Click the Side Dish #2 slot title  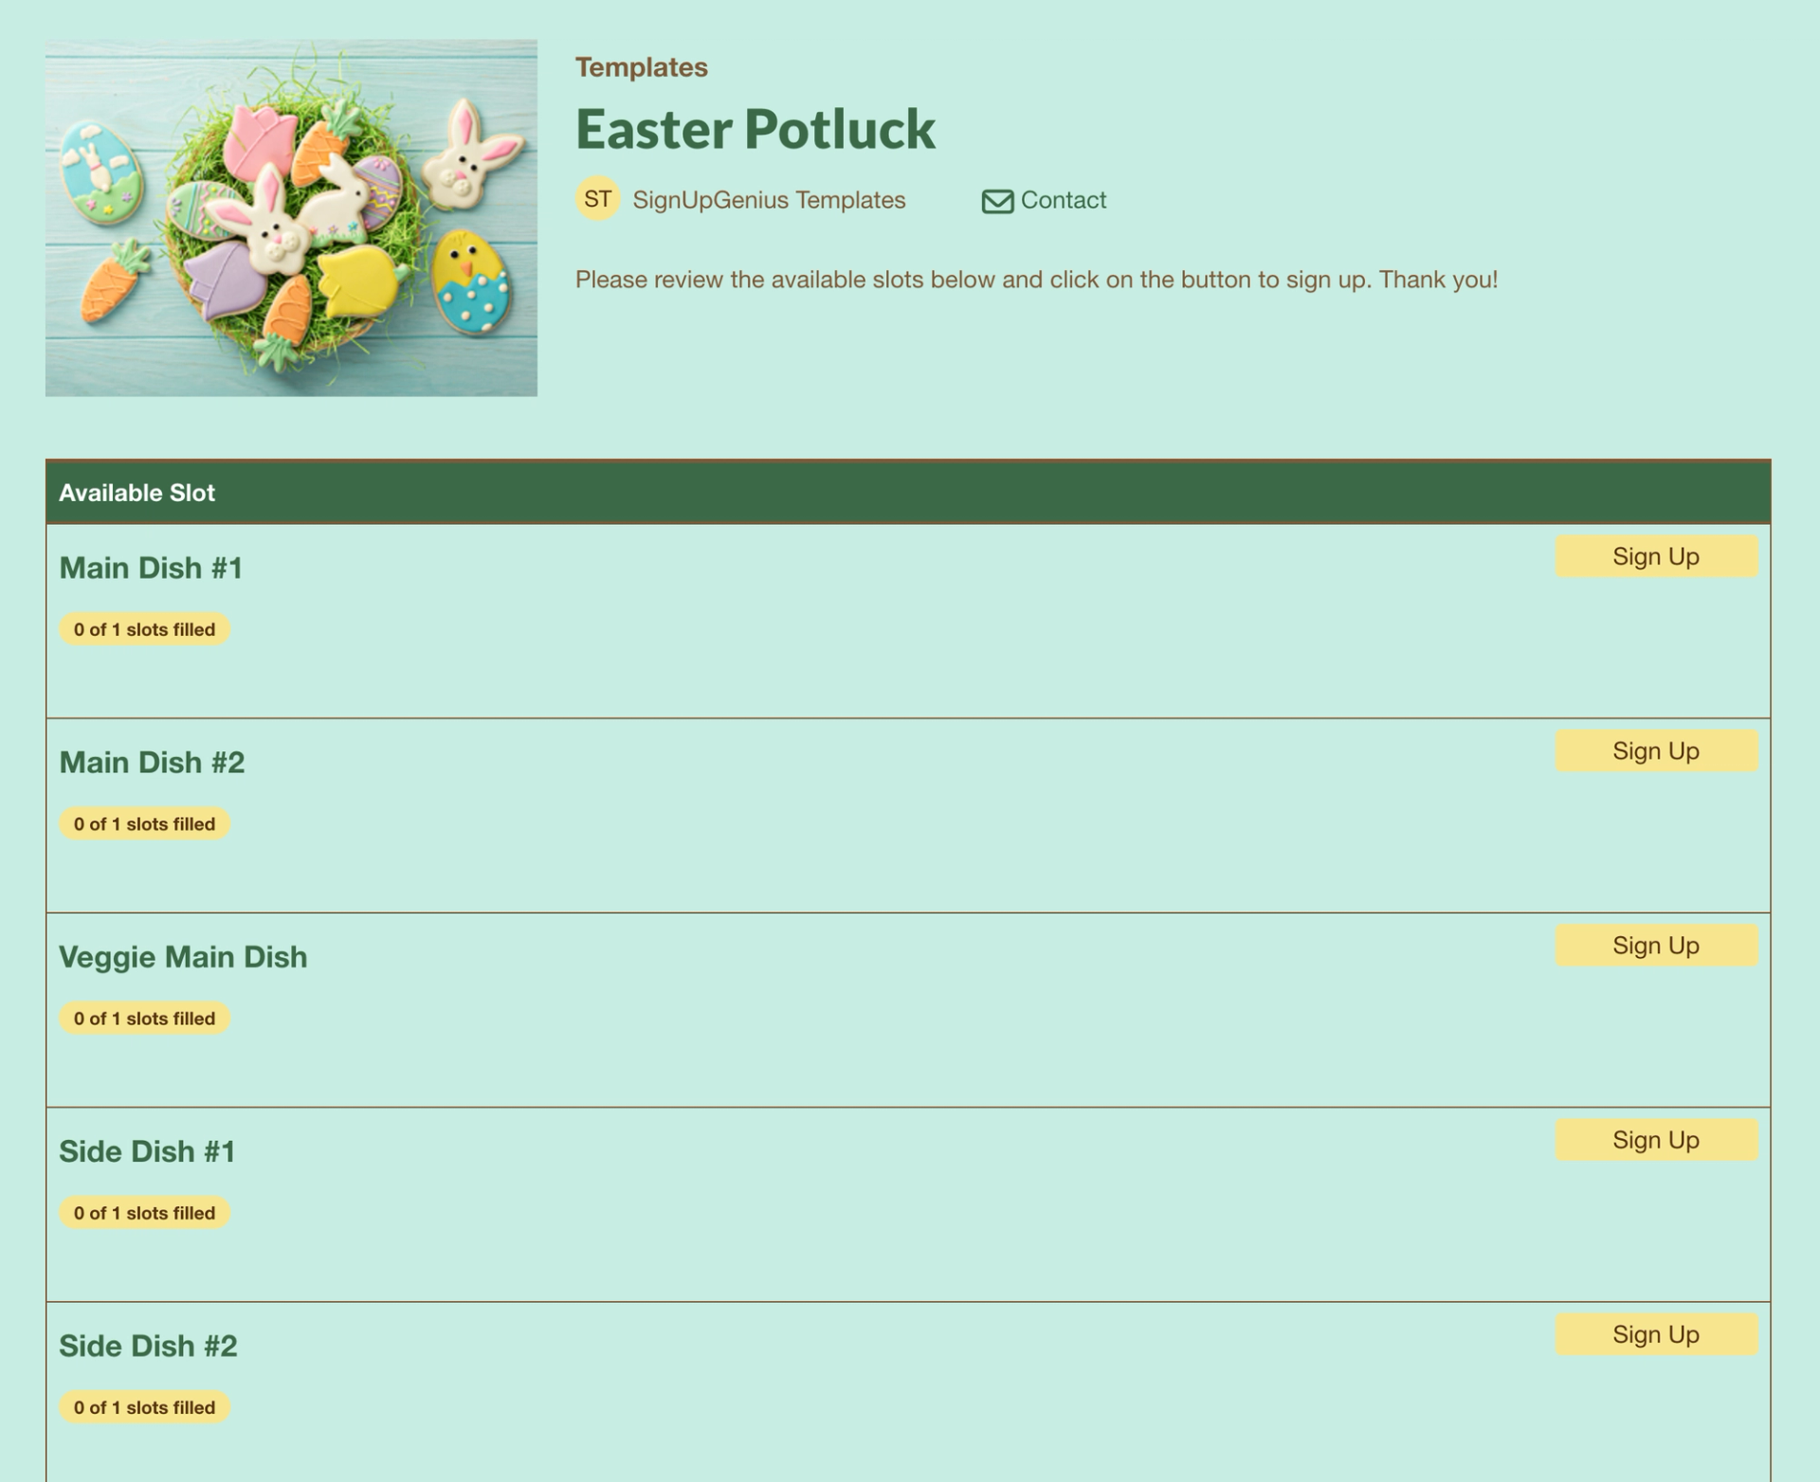click(148, 1346)
